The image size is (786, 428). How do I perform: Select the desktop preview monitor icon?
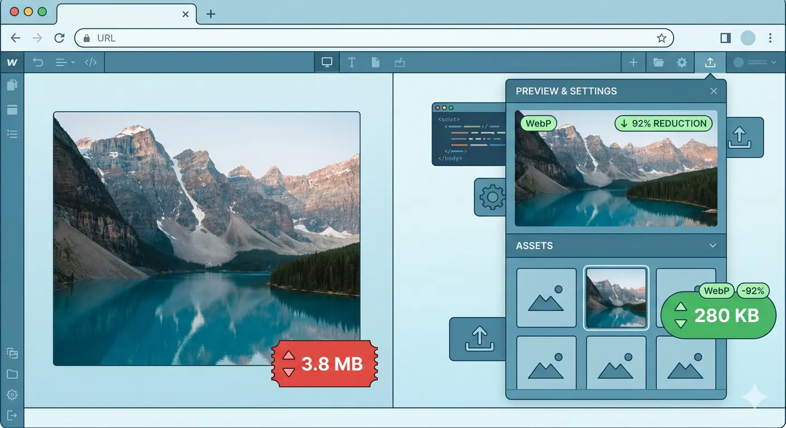(327, 62)
